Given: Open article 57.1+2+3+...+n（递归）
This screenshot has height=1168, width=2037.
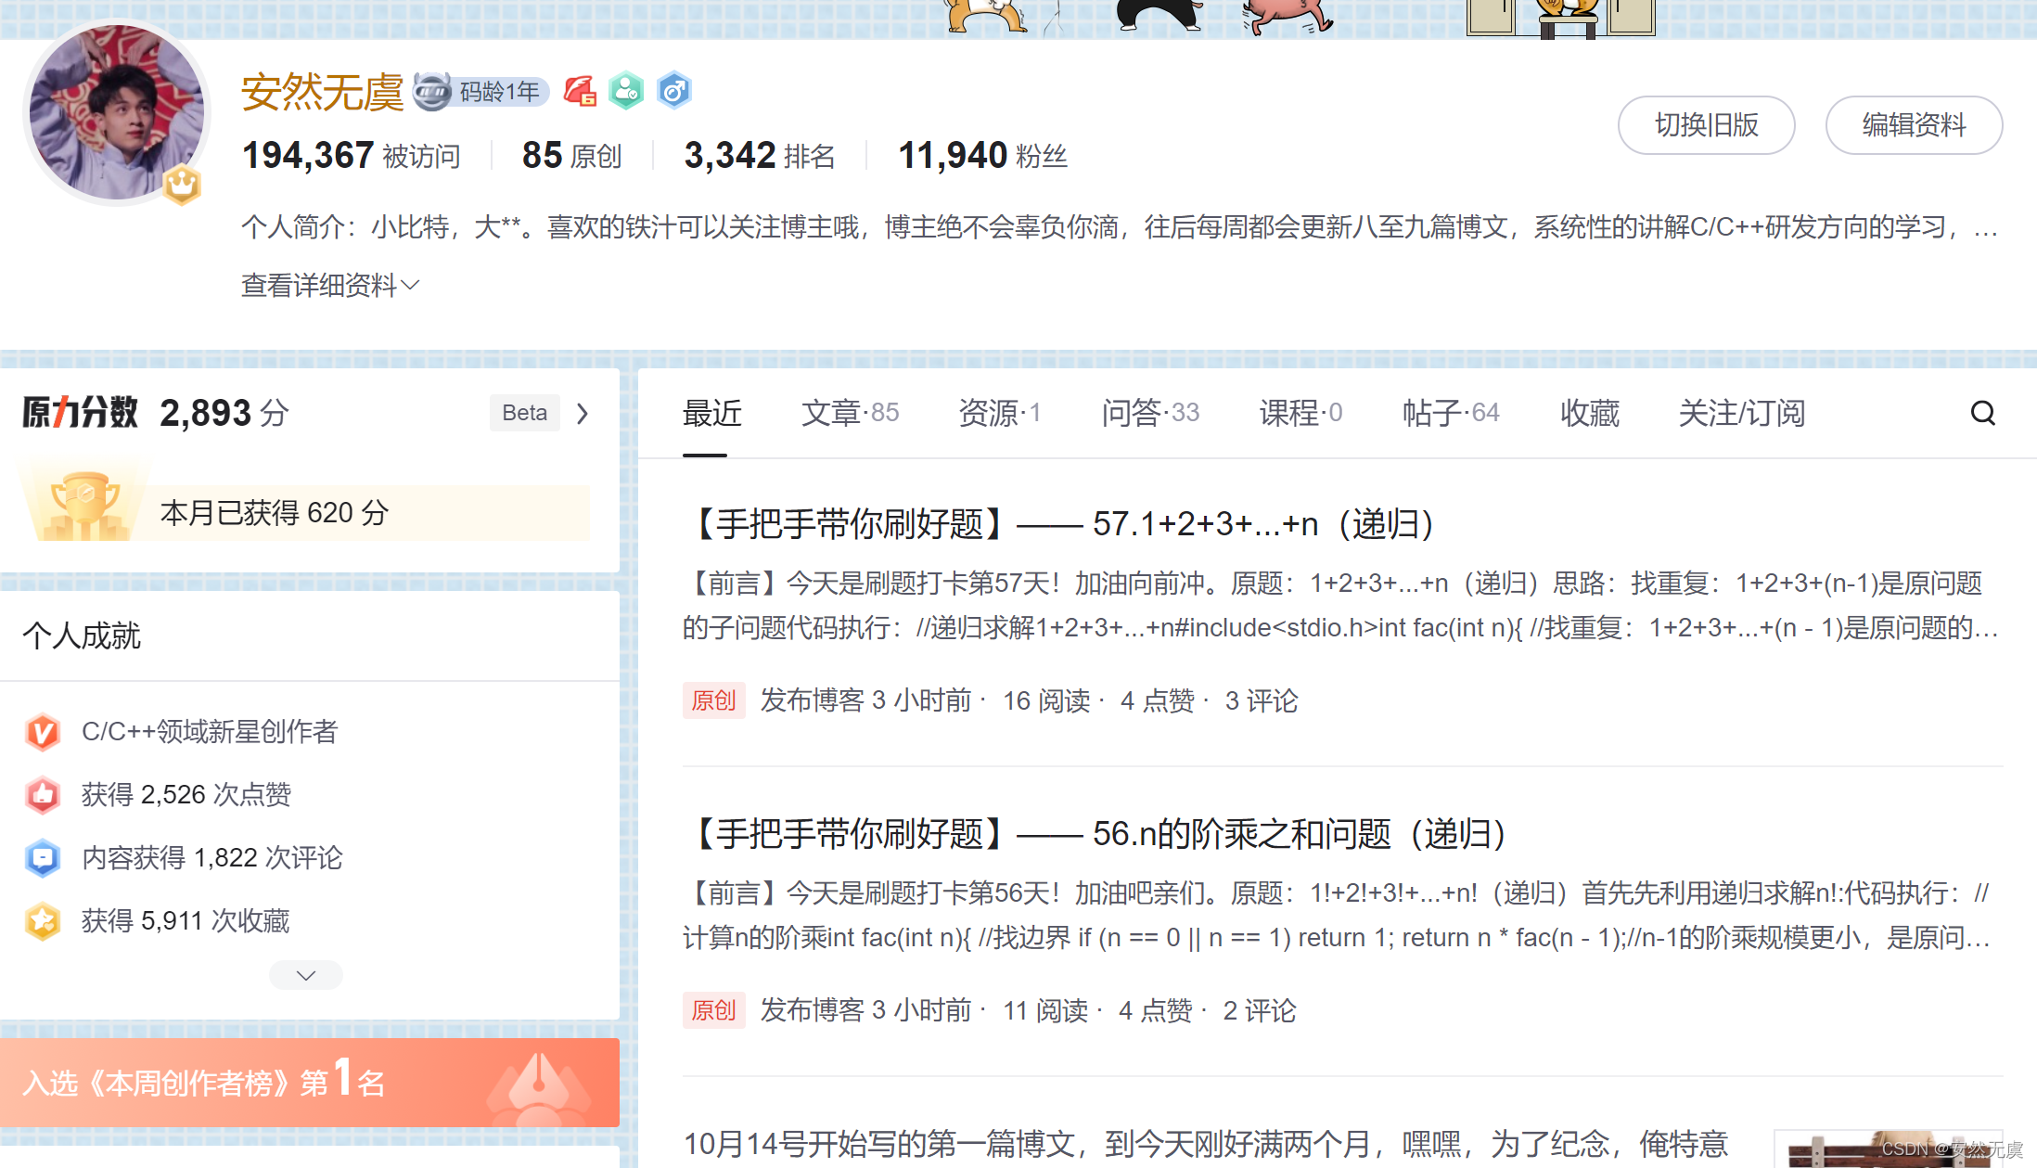Looking at the screenshot, I should (x=1062, y=525).
